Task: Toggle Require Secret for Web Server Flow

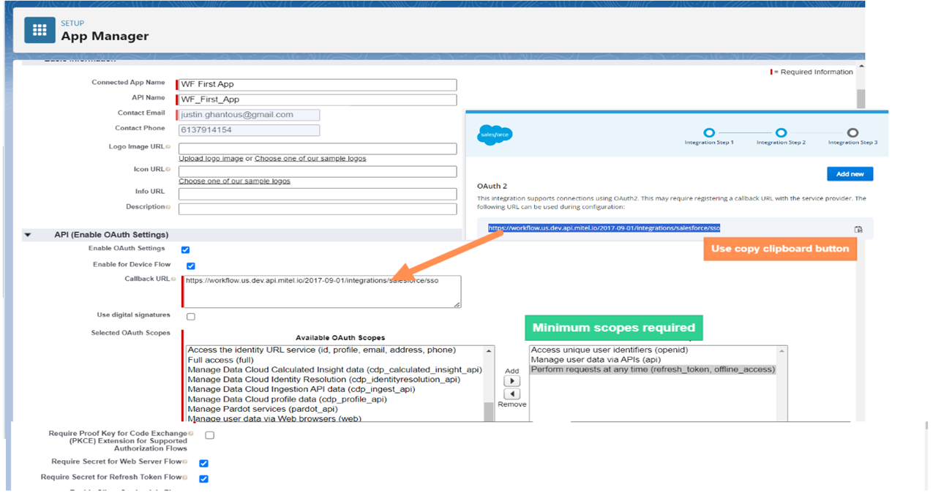Action: pyautogui.click(x=204, y=463)
